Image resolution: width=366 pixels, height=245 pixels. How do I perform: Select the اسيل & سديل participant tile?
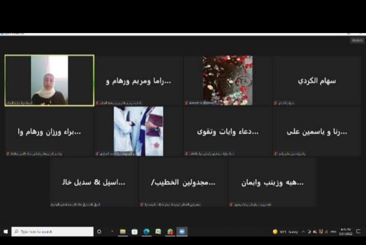click(x=94, y=182)
